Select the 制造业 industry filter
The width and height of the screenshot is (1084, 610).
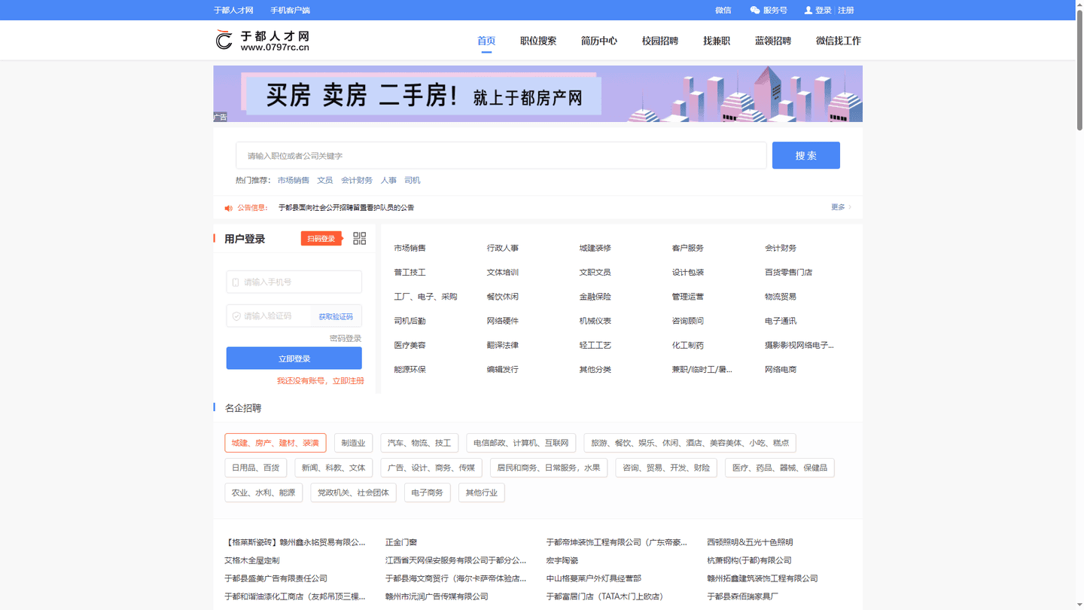(x=353, y=443)
